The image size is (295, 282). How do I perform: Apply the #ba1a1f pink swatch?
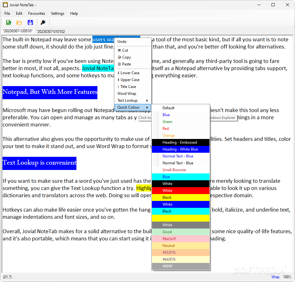(x=181, y=239)
